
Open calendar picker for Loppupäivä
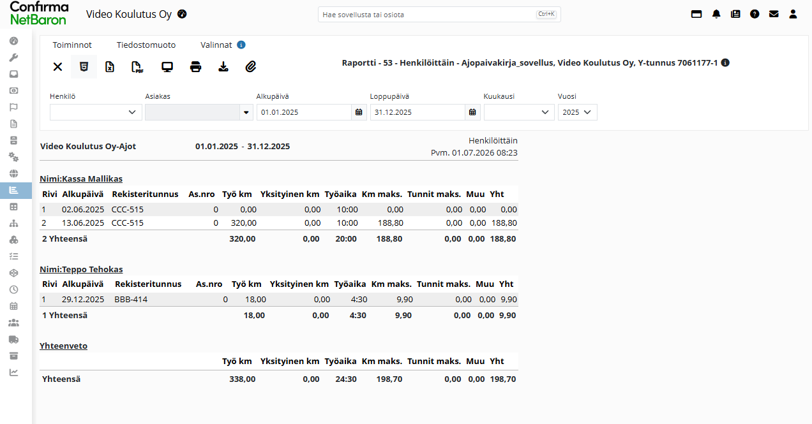[472, 112]
